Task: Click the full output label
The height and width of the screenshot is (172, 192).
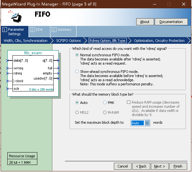Action: tap(50, 68)
